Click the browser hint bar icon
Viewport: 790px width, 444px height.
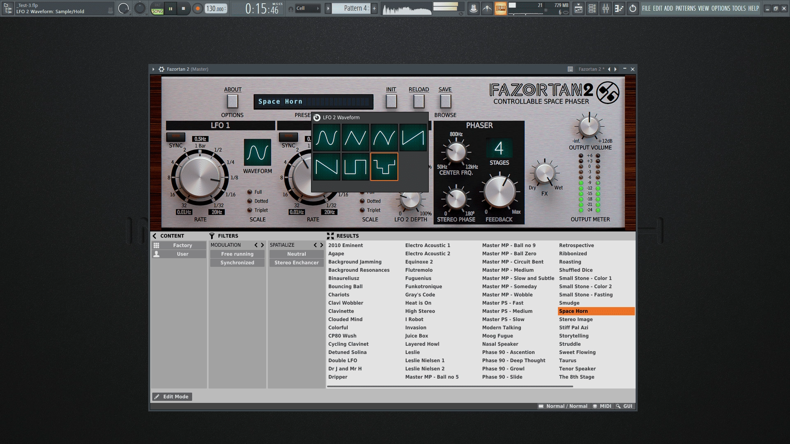click(8, 8)
